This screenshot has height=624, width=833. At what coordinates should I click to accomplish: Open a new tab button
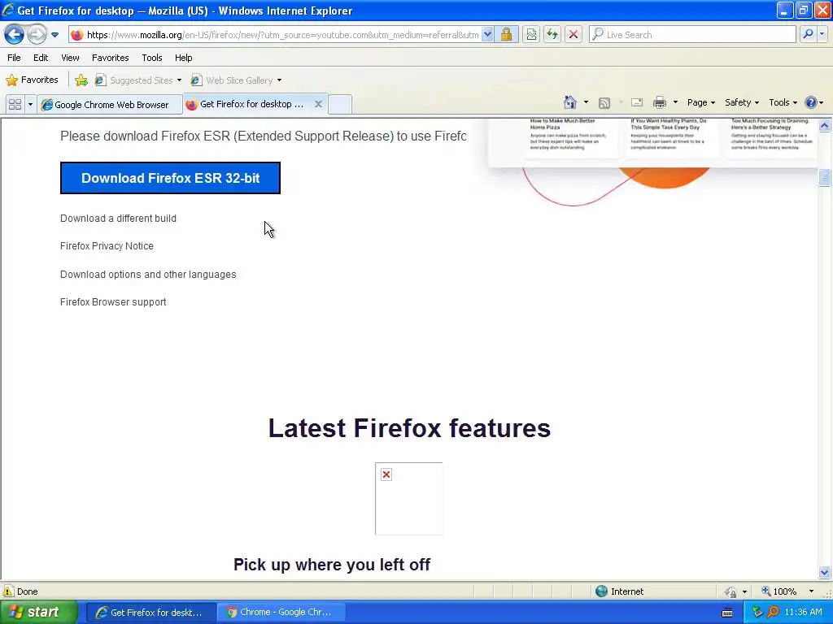tap(340, 105)
